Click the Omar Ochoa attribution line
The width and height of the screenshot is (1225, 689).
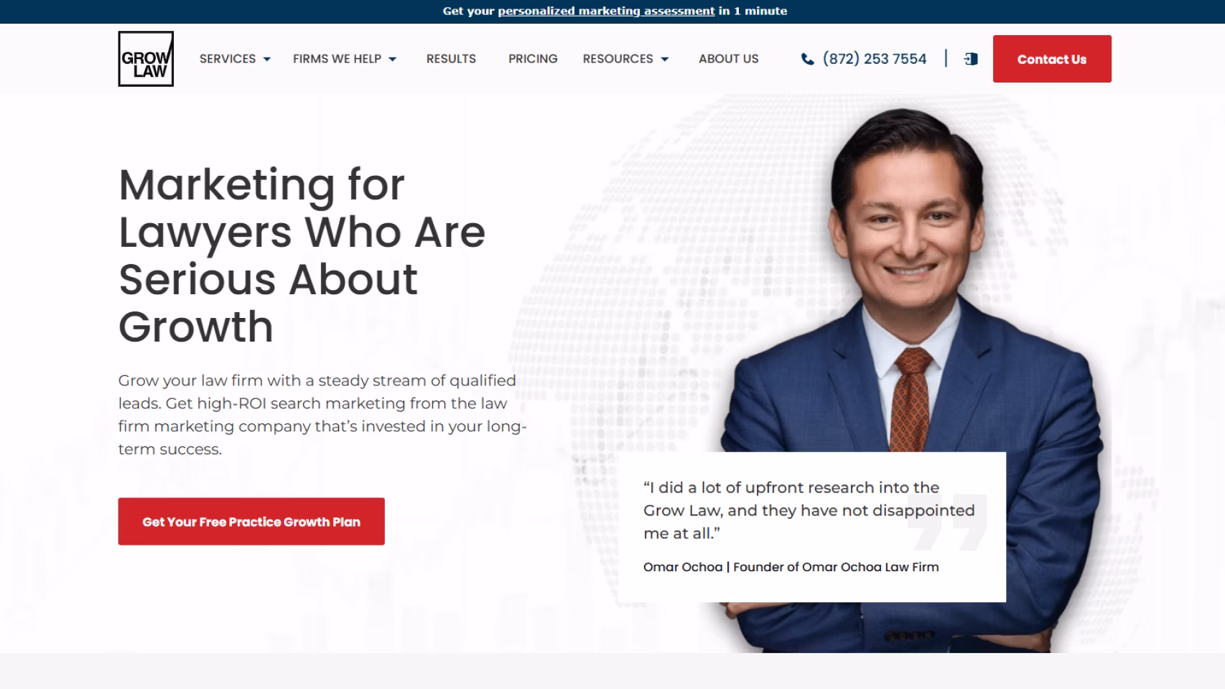pyautogui.click(x=791, y=567)
